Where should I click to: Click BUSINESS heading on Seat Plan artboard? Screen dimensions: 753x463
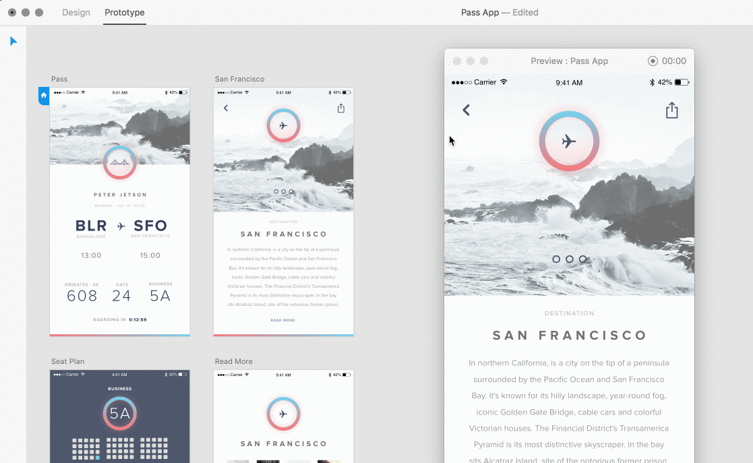(x=119, y=389)
